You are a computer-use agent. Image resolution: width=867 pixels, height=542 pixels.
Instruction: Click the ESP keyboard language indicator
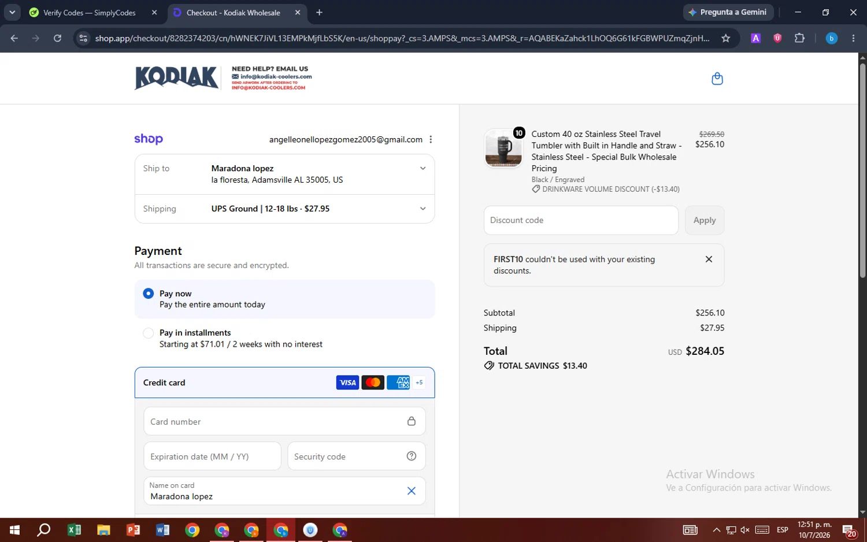[782, 530]
